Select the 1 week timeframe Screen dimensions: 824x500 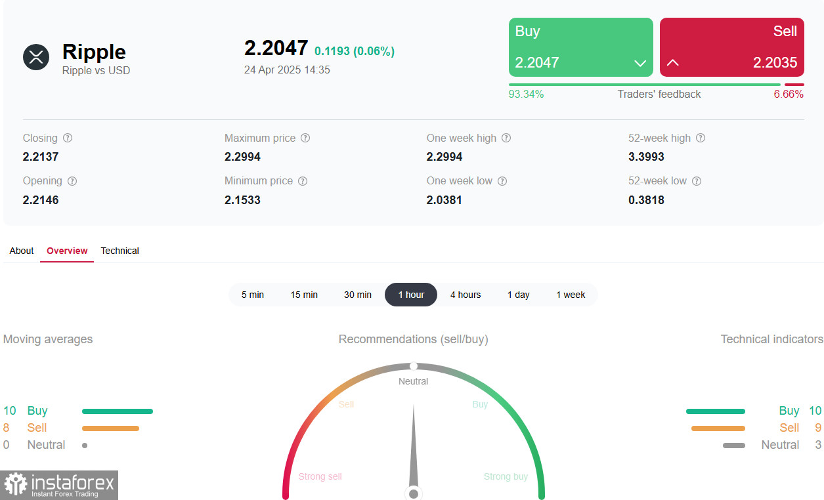571,295
